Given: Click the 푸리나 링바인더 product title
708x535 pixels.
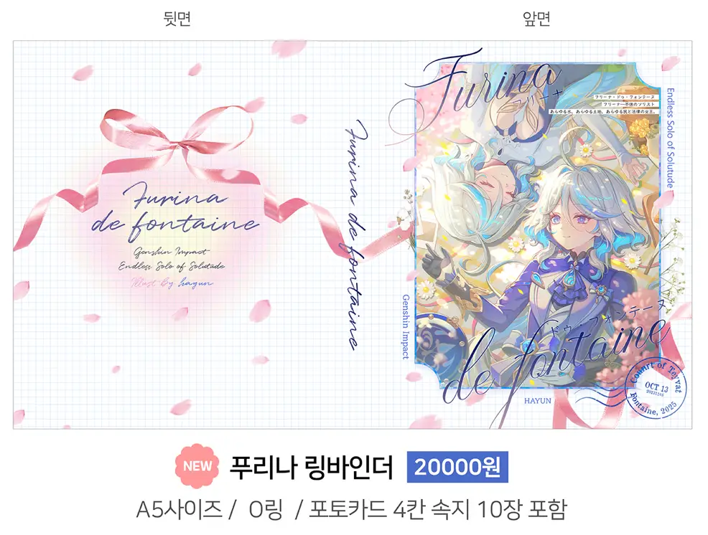Looking at the screenshot, I should [311, 467].
